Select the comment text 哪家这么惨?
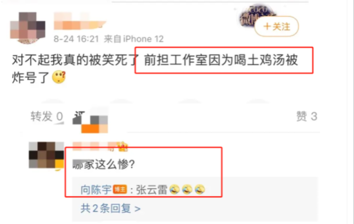This screenshot has width=354, height=224. click(x=104, y=164)
